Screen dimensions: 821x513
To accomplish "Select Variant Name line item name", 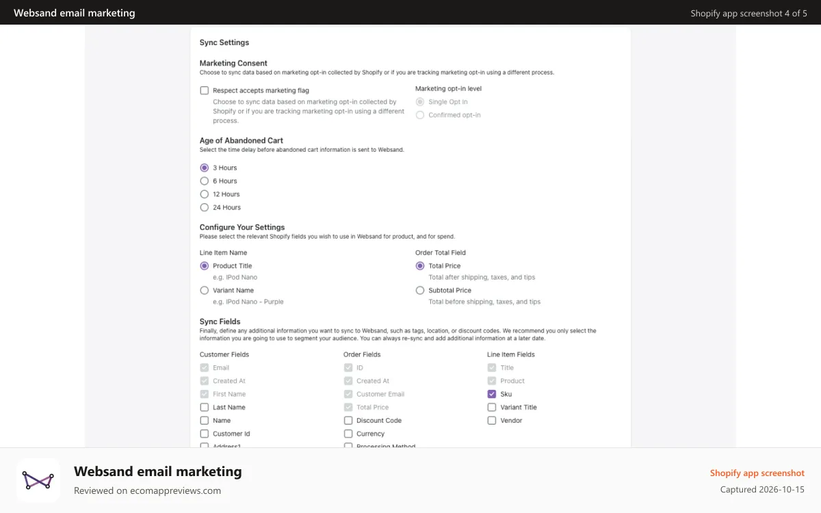I will (204, 291).
